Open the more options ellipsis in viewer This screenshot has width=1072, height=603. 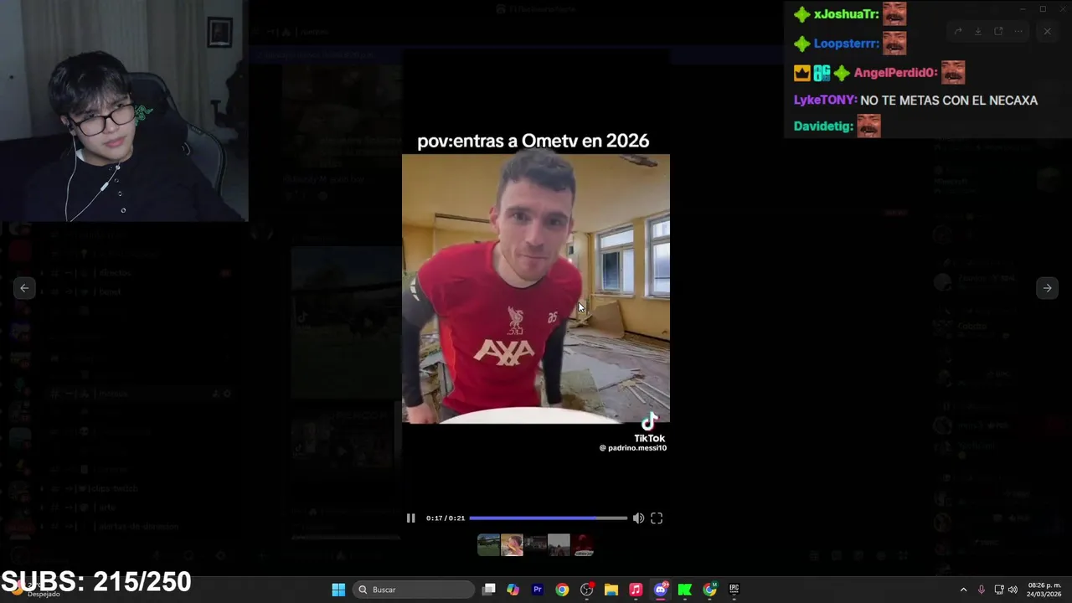click(1018, 32)
